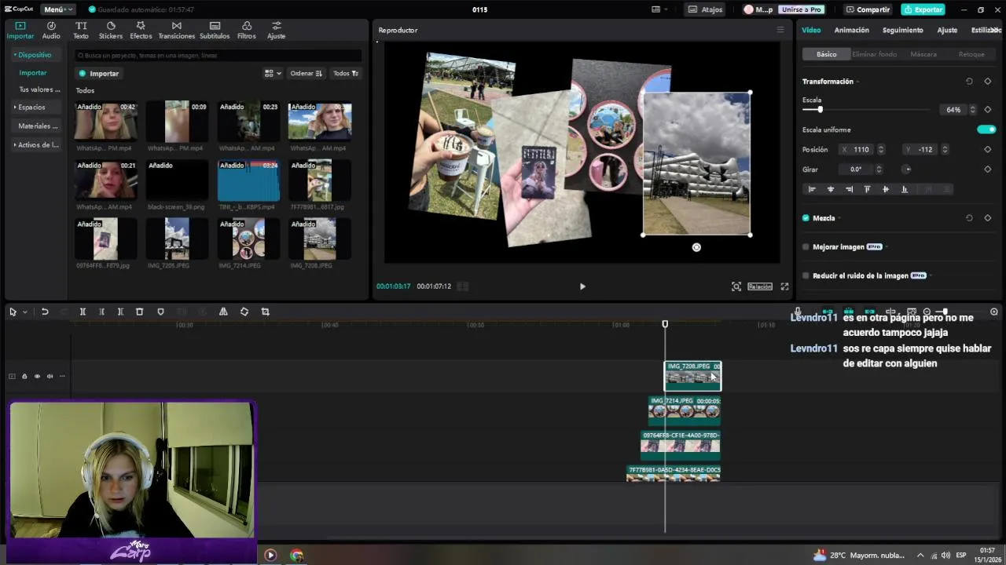Click the Delete left split tool
Screen dimensions: 1006x565
coord(101,312)
